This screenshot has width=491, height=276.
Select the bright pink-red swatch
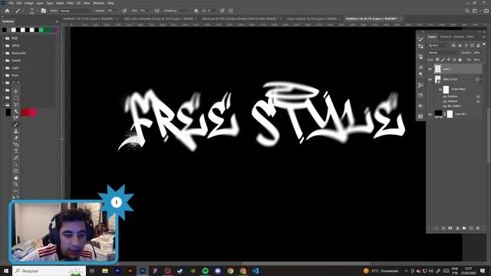coord(32,113)
